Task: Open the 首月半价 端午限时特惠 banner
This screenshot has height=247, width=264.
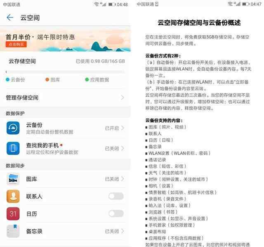Action: click(x=65, y=39)
